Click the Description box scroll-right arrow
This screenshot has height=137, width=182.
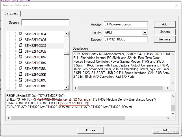168,88
